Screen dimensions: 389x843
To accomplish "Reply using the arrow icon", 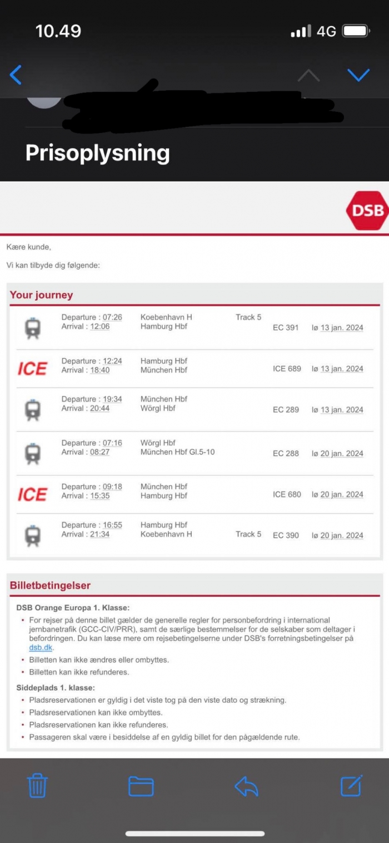I will pyautogui.click(x=246, y=786).
